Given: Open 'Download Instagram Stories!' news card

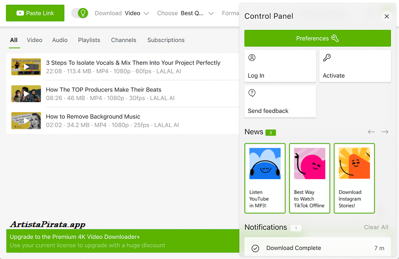Looking at the screenshot, I should tap(354, 178).
